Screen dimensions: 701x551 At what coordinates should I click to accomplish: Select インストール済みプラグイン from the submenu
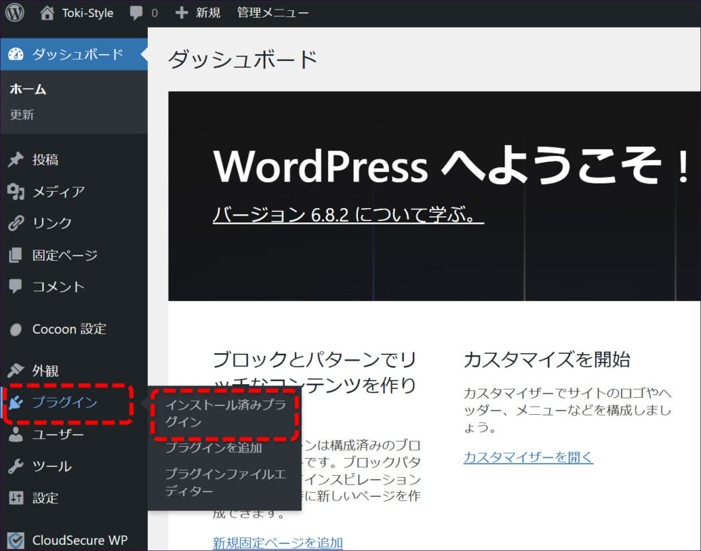225,413
